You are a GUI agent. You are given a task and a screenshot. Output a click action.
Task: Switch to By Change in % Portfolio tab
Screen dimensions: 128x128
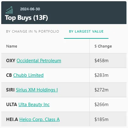[33, 31]
